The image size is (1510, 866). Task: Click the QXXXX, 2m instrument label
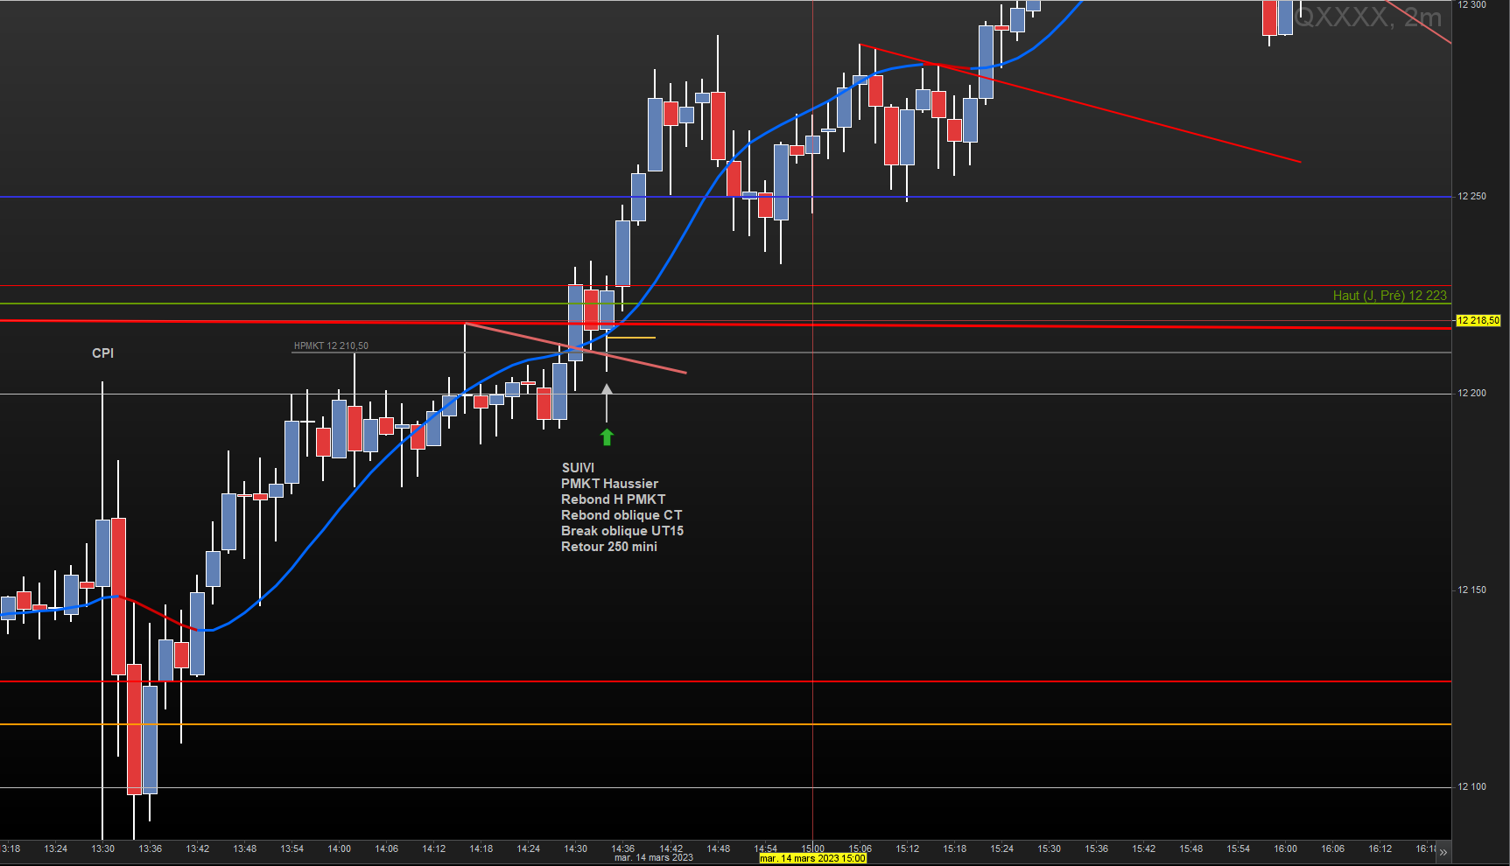1367,17
